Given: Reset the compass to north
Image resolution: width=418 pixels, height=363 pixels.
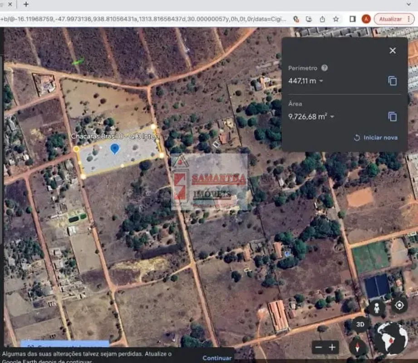Looking at the screenshot, I should [358, 347].
